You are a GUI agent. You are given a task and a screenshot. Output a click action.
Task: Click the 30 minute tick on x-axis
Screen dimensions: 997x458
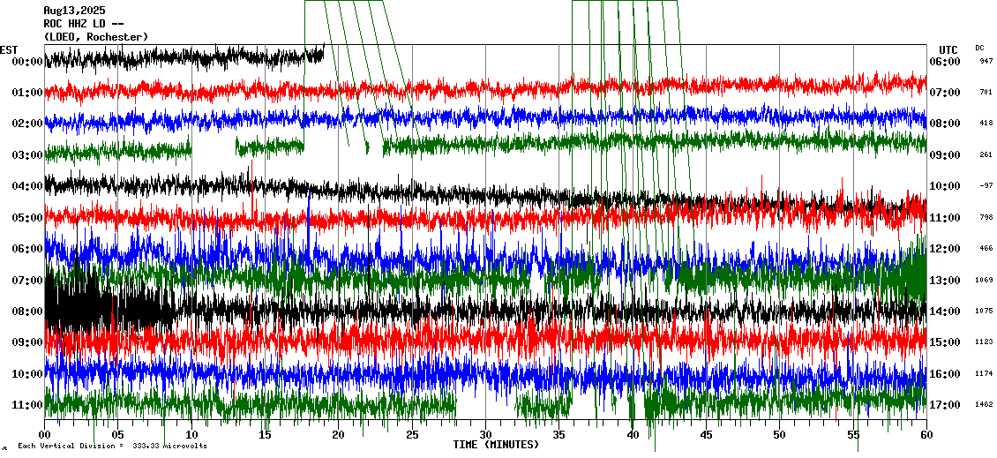(x=485, y=434)
